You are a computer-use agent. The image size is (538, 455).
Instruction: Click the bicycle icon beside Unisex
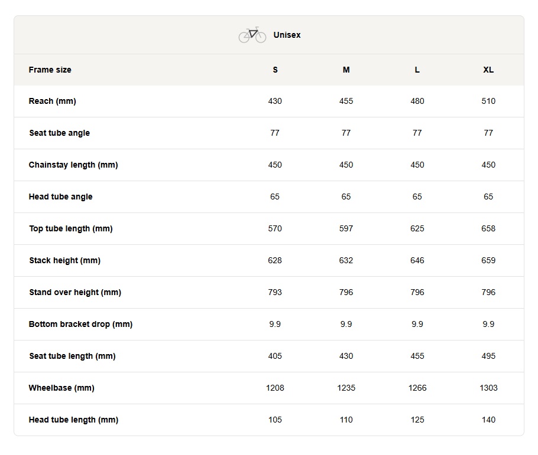pos(252,35)
